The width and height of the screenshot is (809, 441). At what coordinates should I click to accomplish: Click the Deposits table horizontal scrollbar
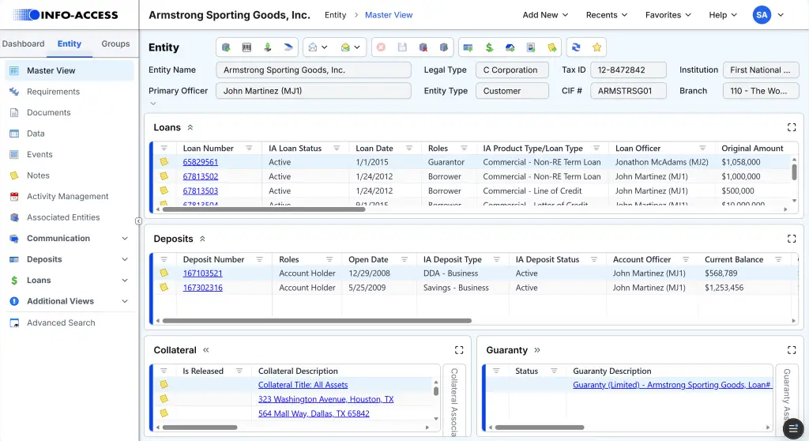317,321
